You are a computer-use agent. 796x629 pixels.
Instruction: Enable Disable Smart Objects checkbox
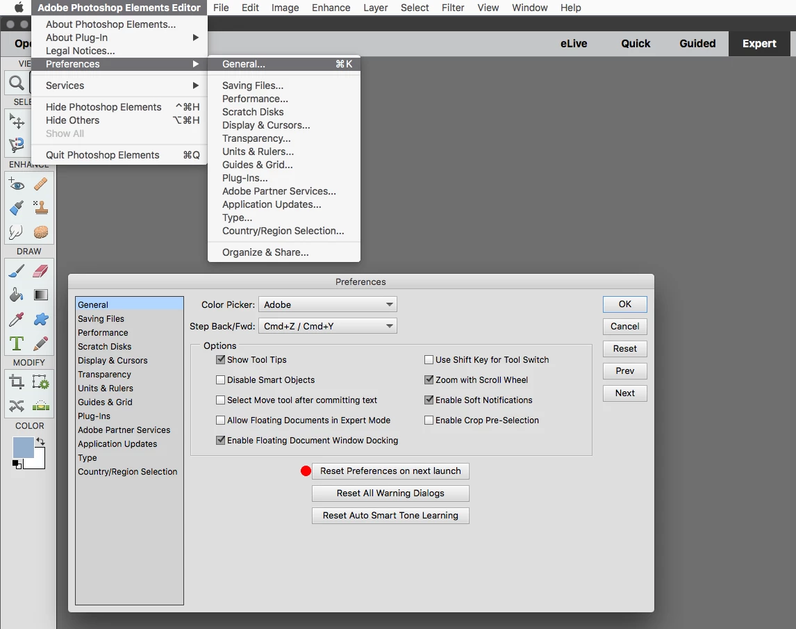(x=220, y=379)
